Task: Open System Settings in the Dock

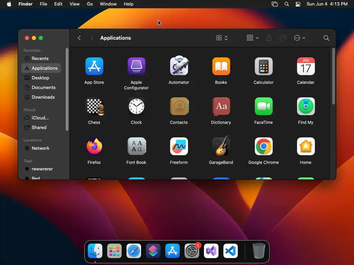Action: pyautogui.click(x=192, y=251)
